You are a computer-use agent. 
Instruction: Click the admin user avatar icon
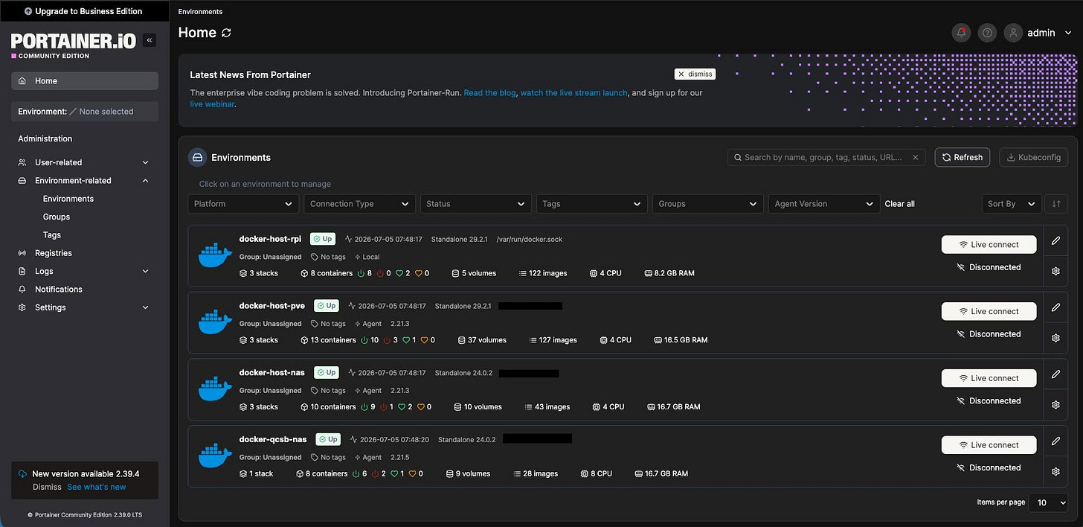point(1013,33)
